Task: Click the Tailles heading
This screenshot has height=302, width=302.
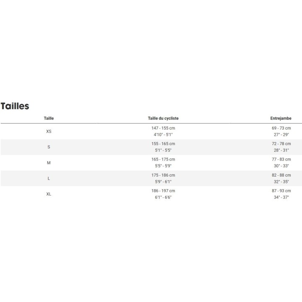Action: [15, 106]
